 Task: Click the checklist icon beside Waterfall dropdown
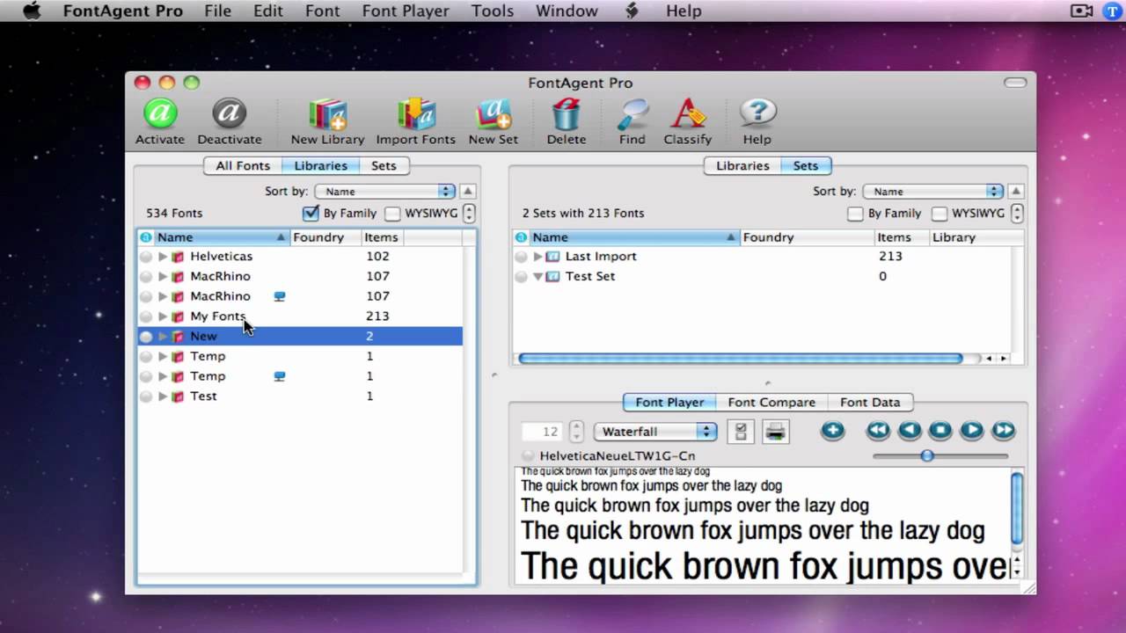tap(741, 431)
